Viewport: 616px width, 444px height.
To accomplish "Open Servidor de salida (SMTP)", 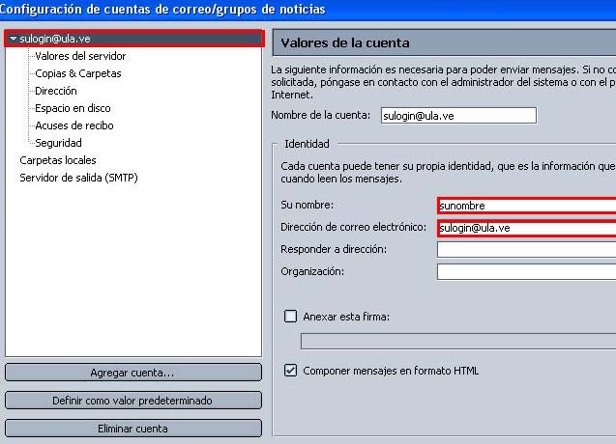I will pos(79,178).
